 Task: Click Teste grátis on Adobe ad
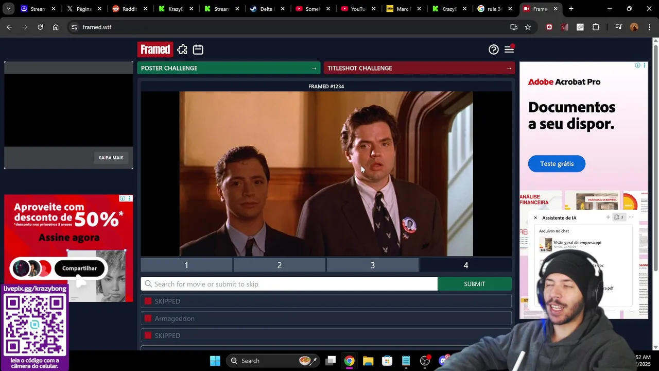[x=557, y=164]
